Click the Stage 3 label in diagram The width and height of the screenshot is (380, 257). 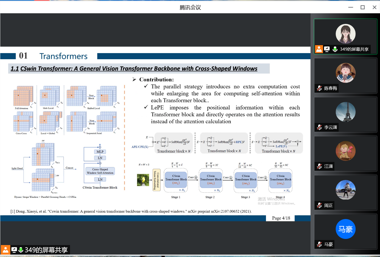pyautogui.click(x=245, y=197)
